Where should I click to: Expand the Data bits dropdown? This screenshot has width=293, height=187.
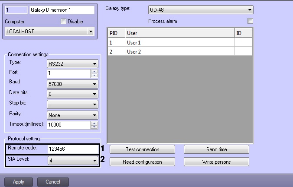pos(72,94)
